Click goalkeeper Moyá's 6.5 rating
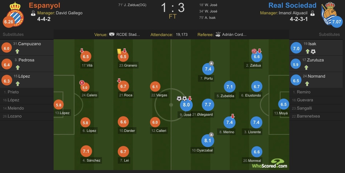 284,104
